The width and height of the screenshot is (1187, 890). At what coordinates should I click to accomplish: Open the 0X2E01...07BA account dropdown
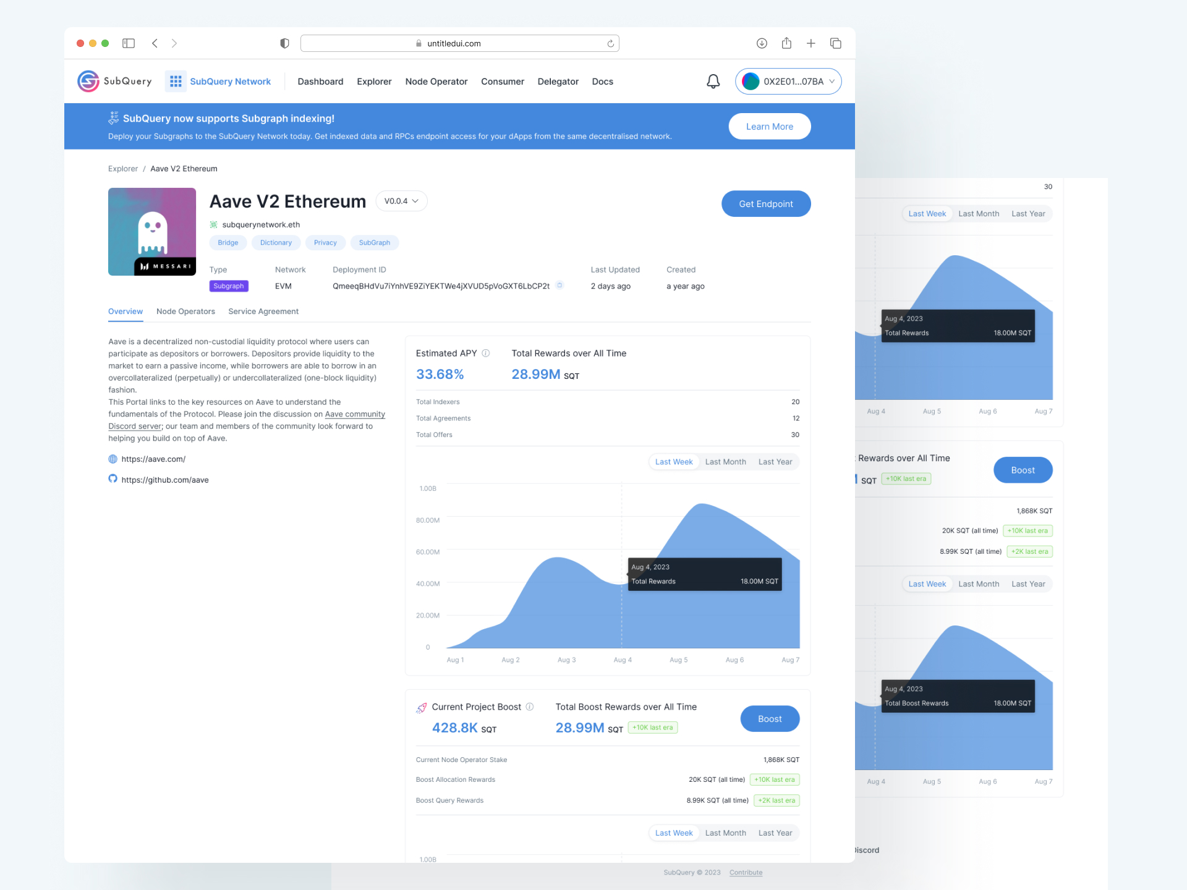pyautogui.click(x=788, y=82)
